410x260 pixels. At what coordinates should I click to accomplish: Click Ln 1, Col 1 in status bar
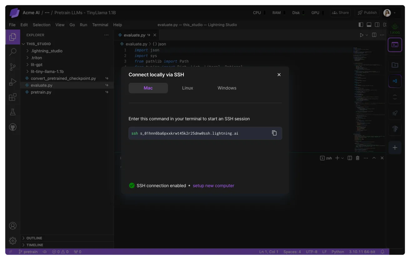tap(269, 252)
